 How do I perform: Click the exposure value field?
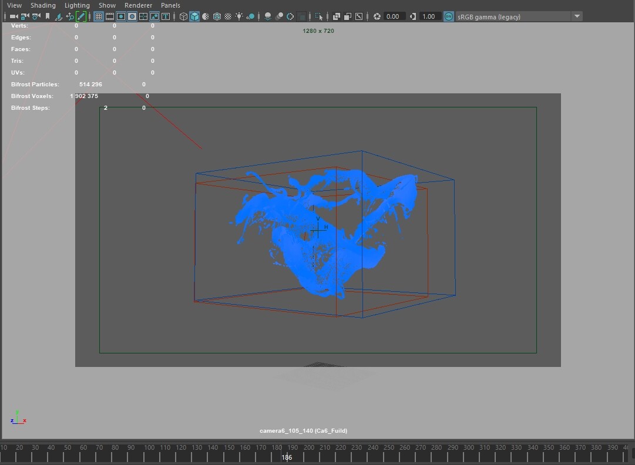point(394,16)
